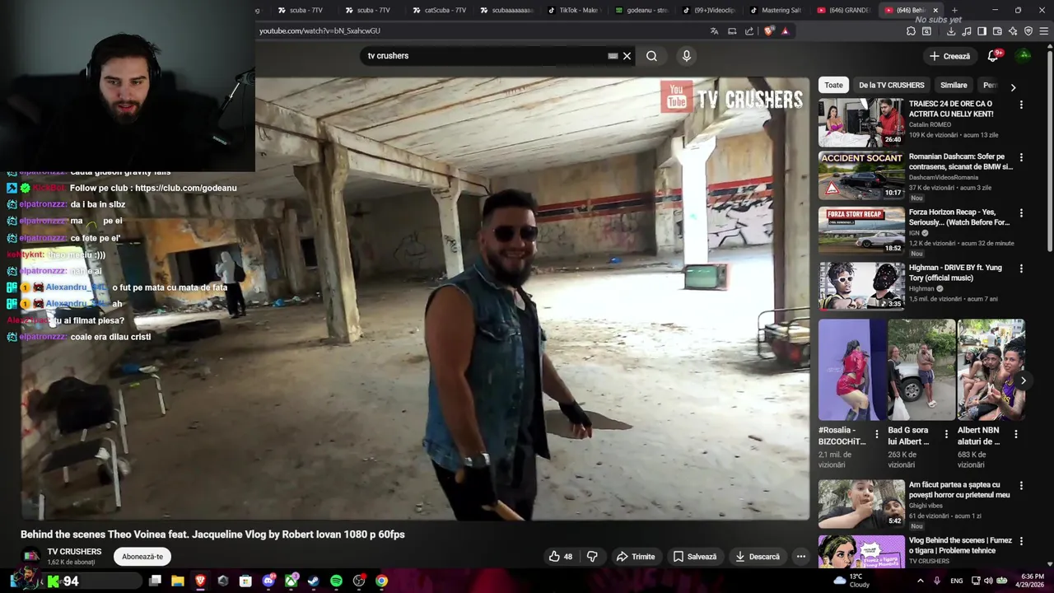
Task: Select the Similare filter chip
Action: pyautogui.click(x=954, y=85)
